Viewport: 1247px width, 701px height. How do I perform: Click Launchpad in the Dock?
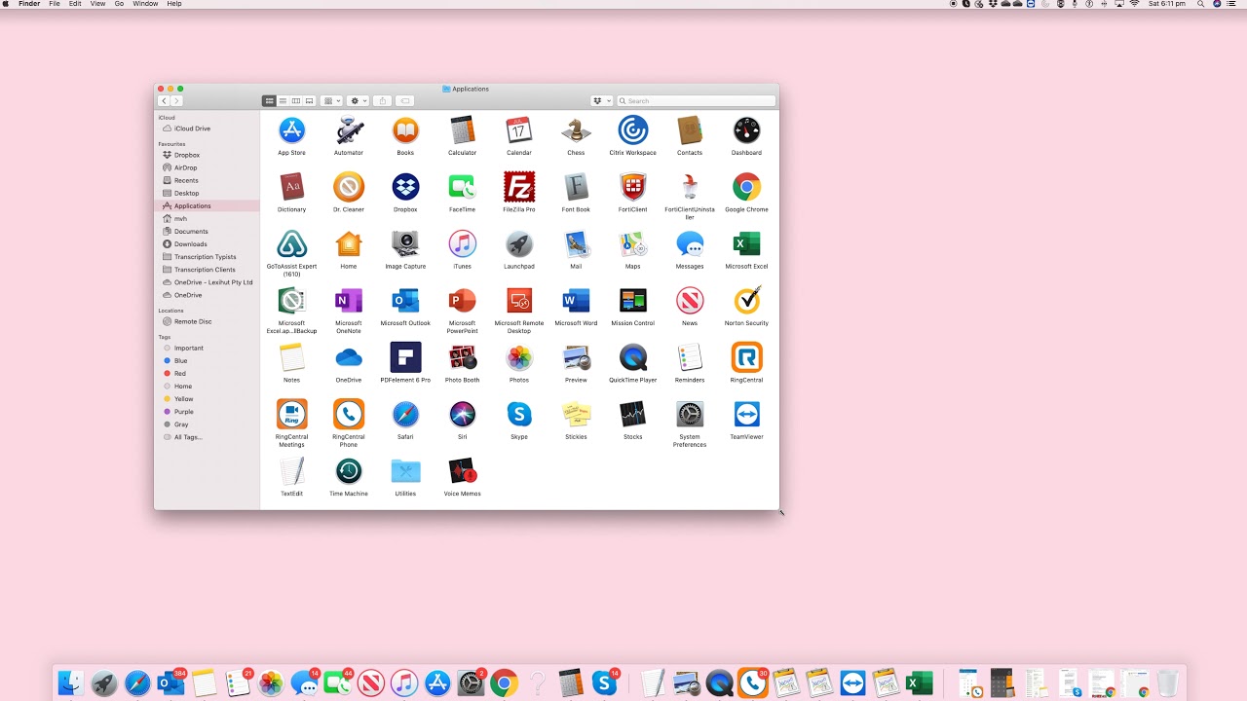click(104, 683)
